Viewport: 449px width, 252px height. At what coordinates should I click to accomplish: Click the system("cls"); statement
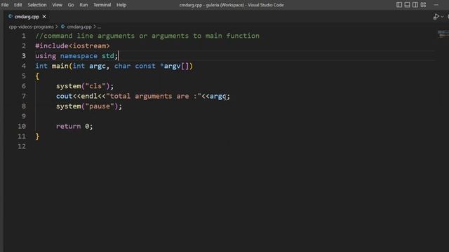click(x=85, y=86)
